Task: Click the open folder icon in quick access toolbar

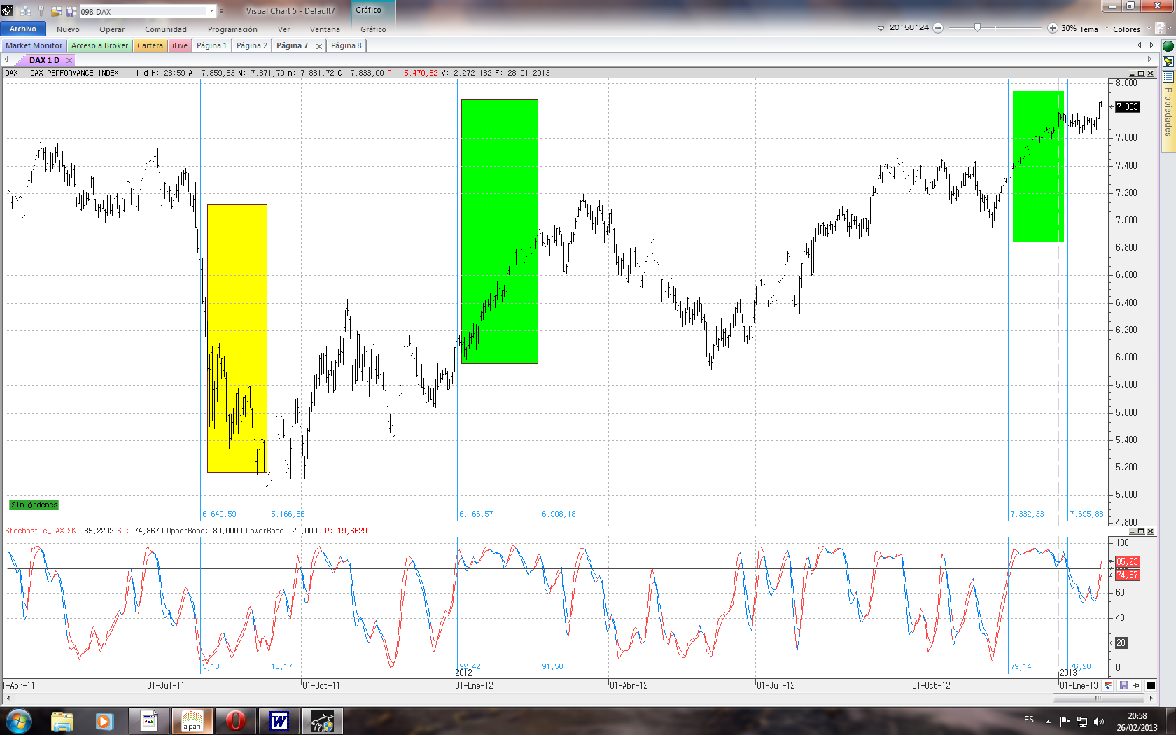Action: tap(56, 11)
